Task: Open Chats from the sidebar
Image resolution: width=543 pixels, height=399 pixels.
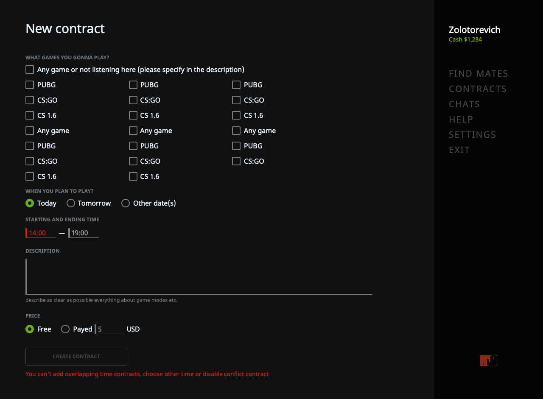Action: 465,104
